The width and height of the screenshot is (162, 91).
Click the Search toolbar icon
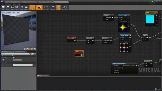(17, 8)
